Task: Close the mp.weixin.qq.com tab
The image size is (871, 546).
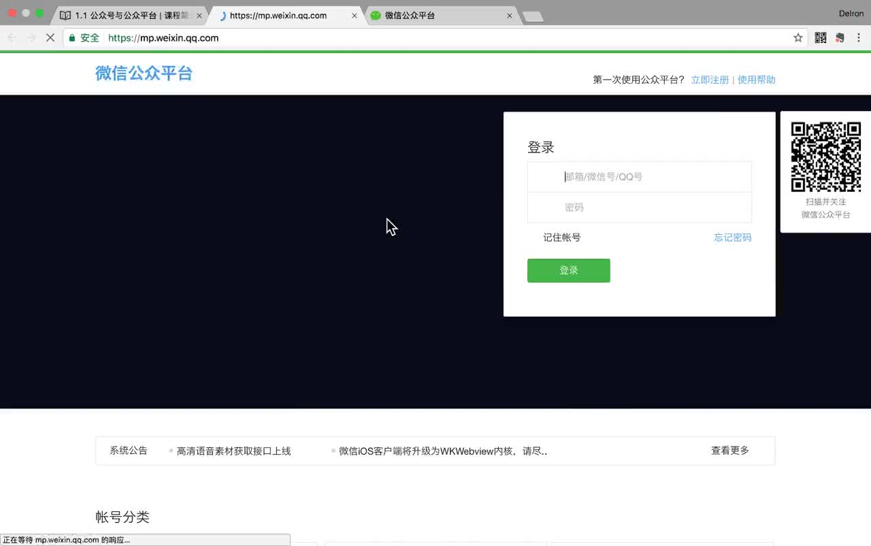Action: coord(355,15)
